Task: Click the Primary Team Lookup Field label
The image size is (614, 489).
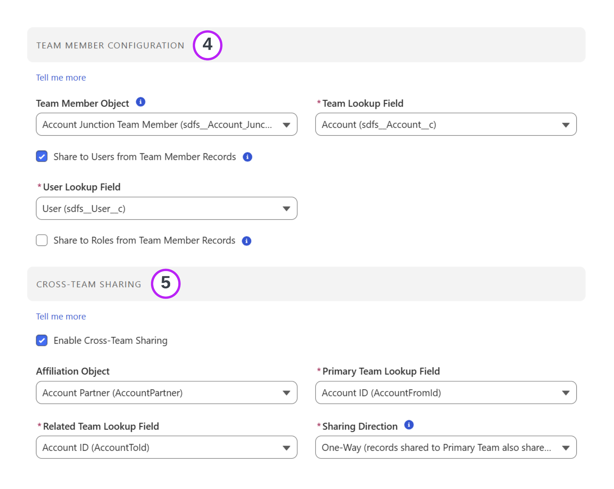Action: [381, 372]
